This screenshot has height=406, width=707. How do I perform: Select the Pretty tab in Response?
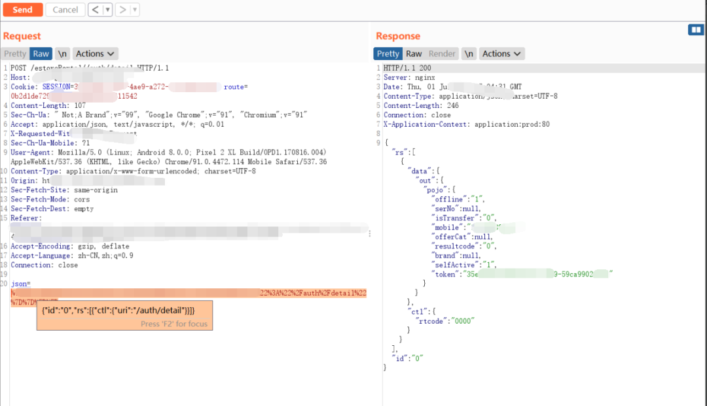click(388, 54)
